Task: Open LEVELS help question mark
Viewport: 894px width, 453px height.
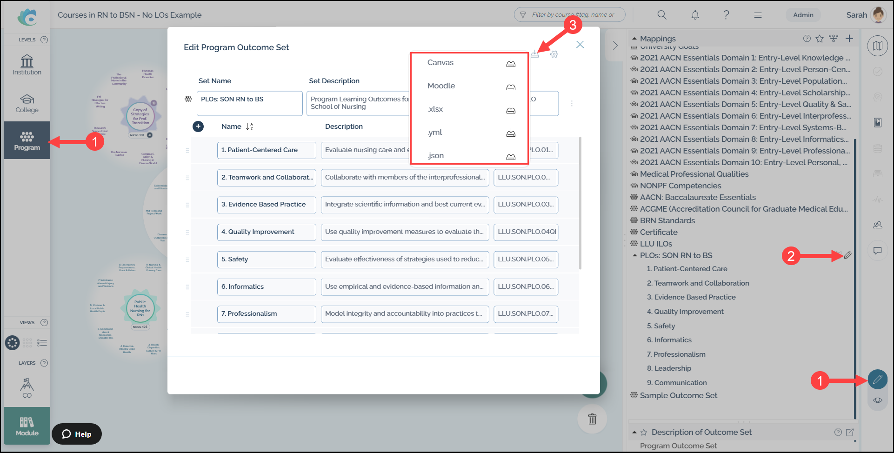Action: 44,40
